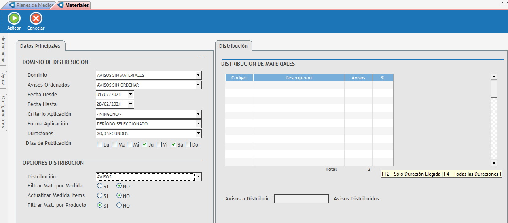Sort by the Descripción column header

tap(298, 78)
